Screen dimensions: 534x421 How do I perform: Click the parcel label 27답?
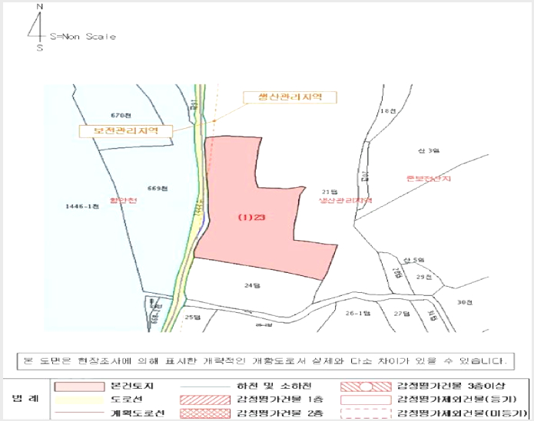(x=402, y=314)
